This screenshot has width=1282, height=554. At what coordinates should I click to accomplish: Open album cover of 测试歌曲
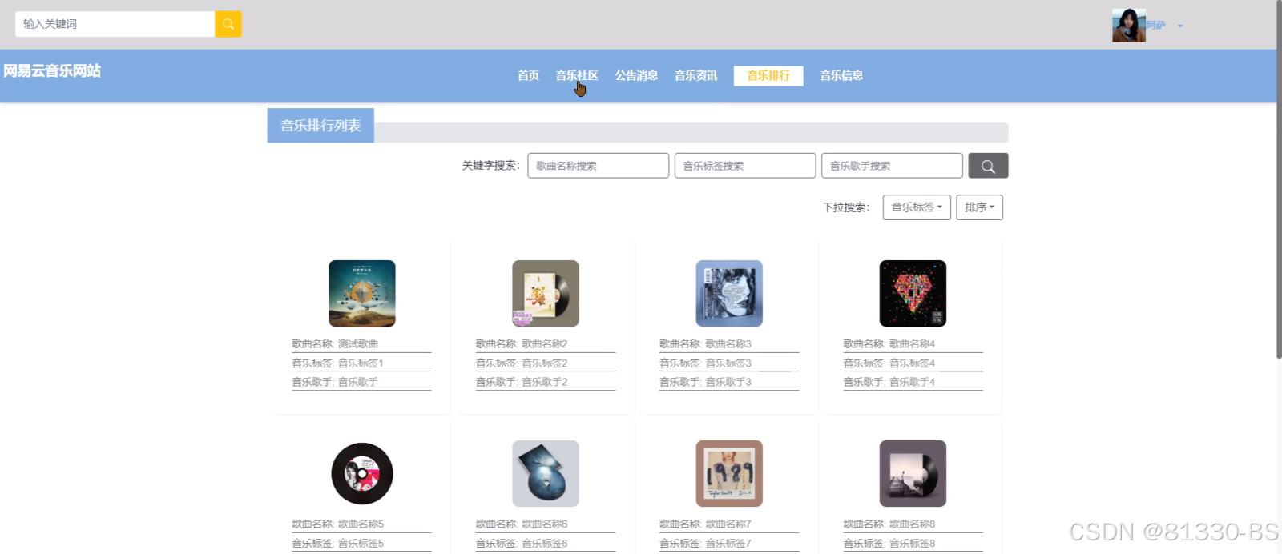(362, 293)
